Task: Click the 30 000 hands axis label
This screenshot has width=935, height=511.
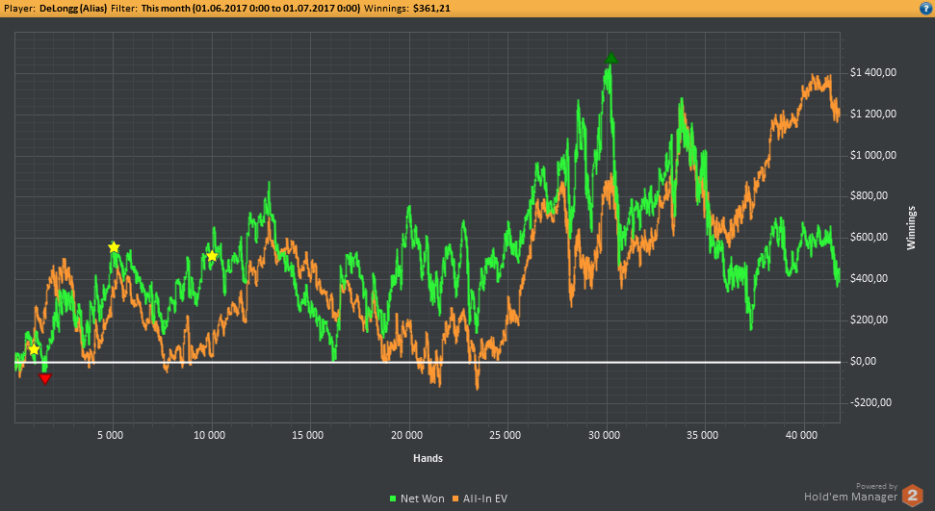Action: tap(604, 435)
